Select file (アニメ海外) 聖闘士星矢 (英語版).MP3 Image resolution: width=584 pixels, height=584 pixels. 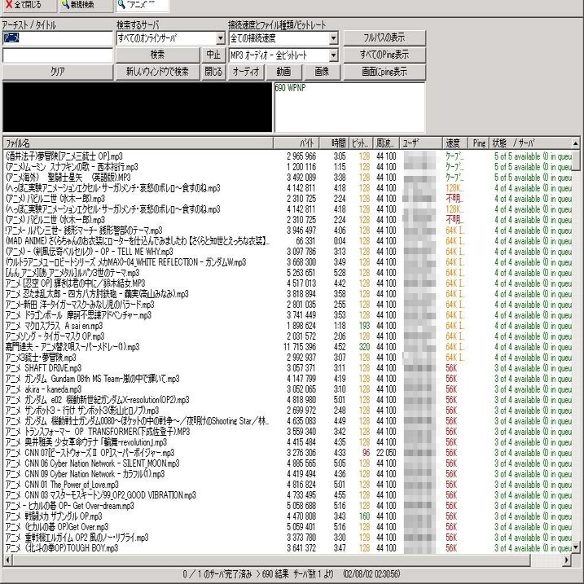tap(288, 178)
